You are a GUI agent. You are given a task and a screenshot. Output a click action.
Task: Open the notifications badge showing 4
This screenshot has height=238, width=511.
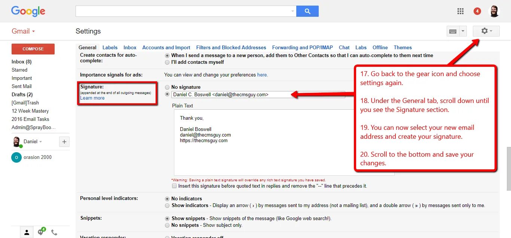477,11
